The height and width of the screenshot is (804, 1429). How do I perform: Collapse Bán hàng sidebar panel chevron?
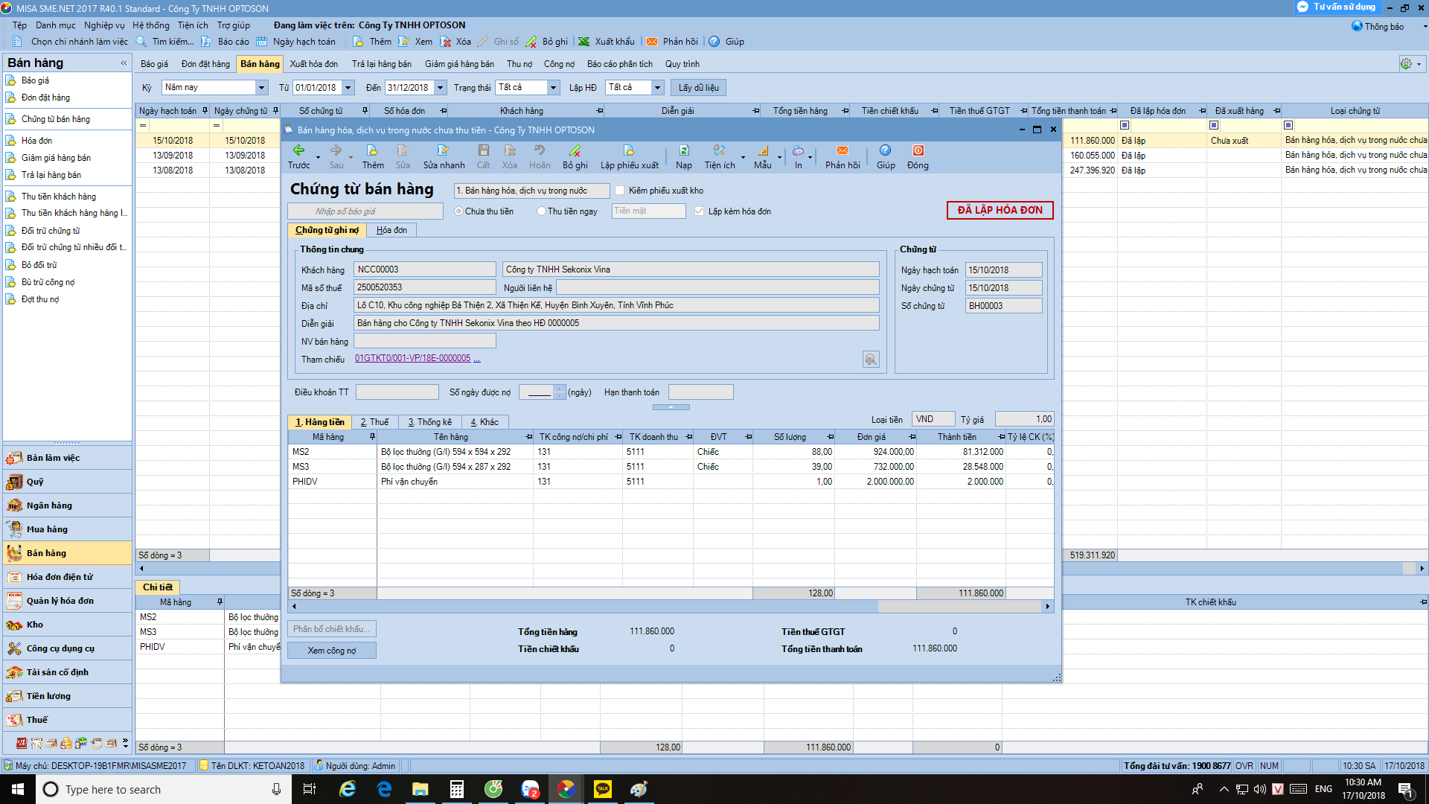click(124, 63)
